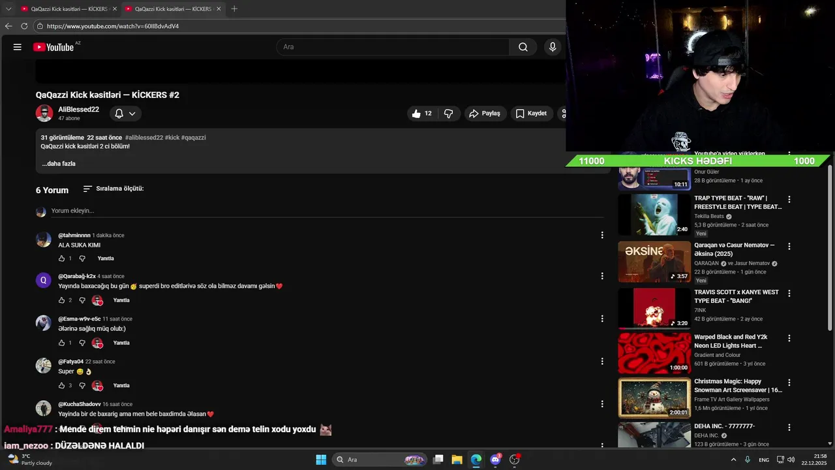Start voice search with the microphone

coord(553,47)
